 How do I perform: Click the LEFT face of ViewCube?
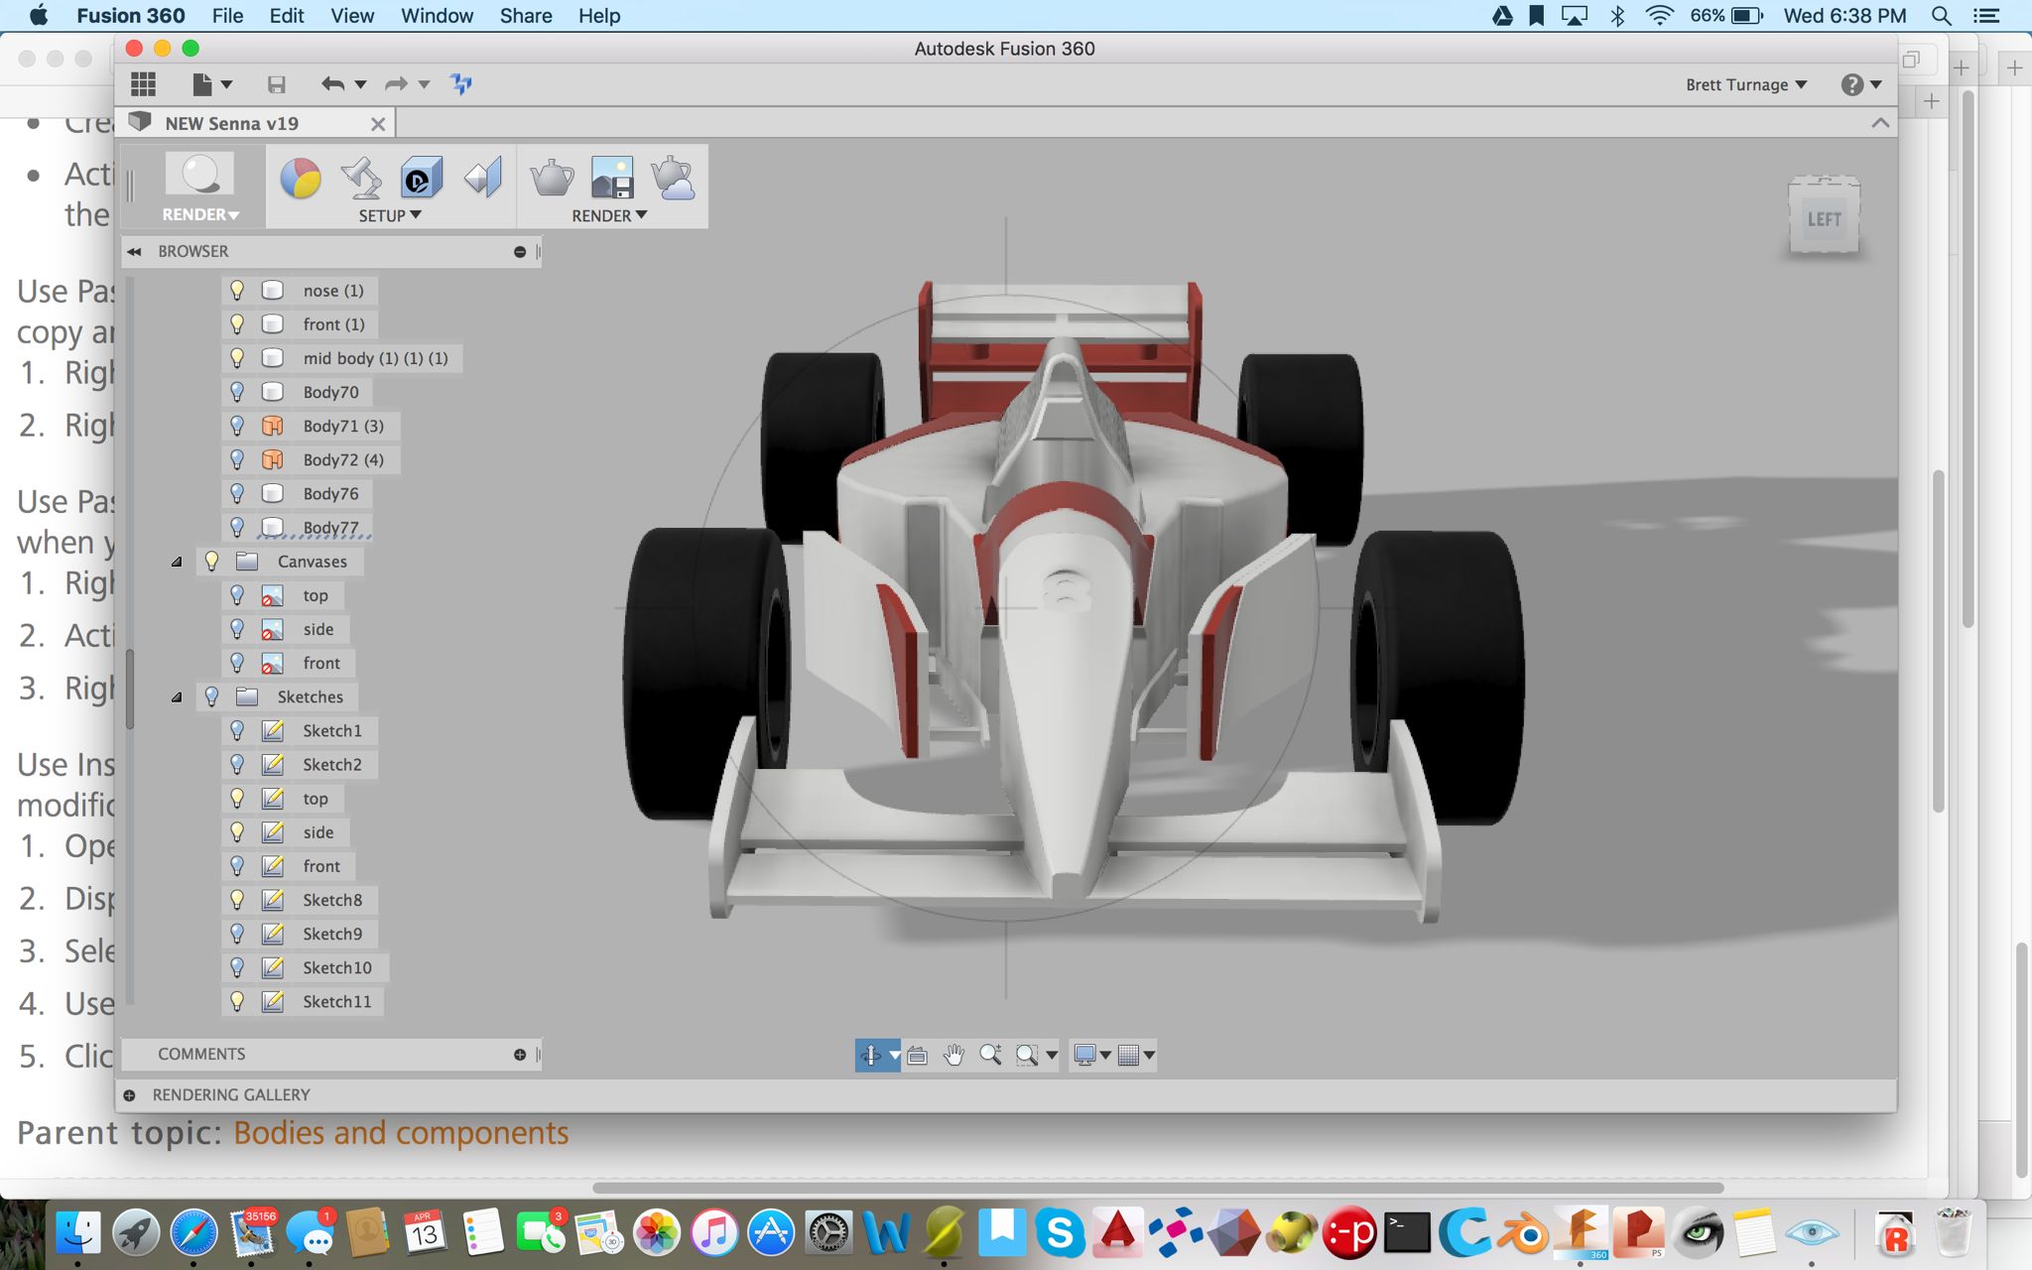(x=1824, y=219)
